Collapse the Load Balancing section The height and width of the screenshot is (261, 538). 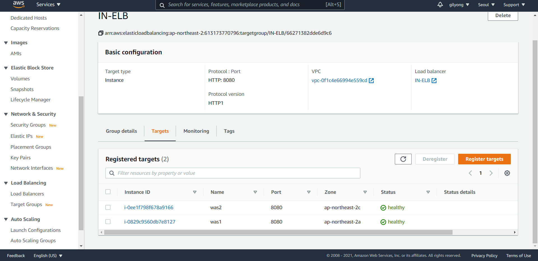pyautogui.click(x=6, y=183)
